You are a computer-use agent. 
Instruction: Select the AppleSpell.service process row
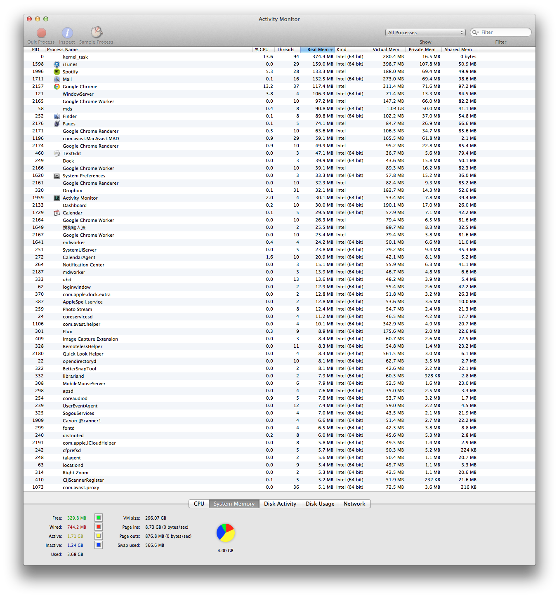280,302
